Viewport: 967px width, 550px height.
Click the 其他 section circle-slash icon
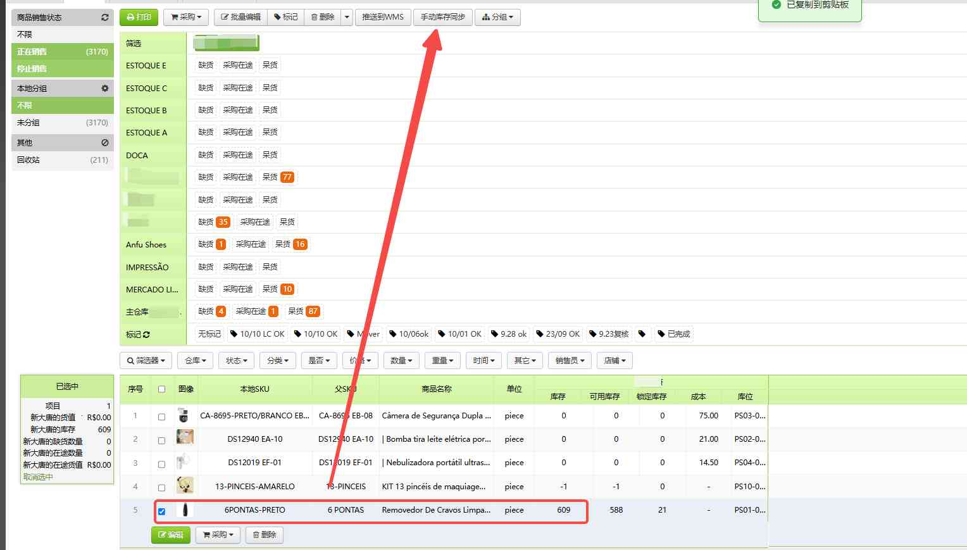click(105, 143)
